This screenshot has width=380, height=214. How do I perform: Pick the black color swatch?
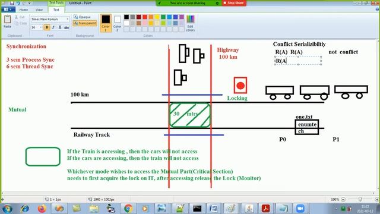[x=126, y=17]
